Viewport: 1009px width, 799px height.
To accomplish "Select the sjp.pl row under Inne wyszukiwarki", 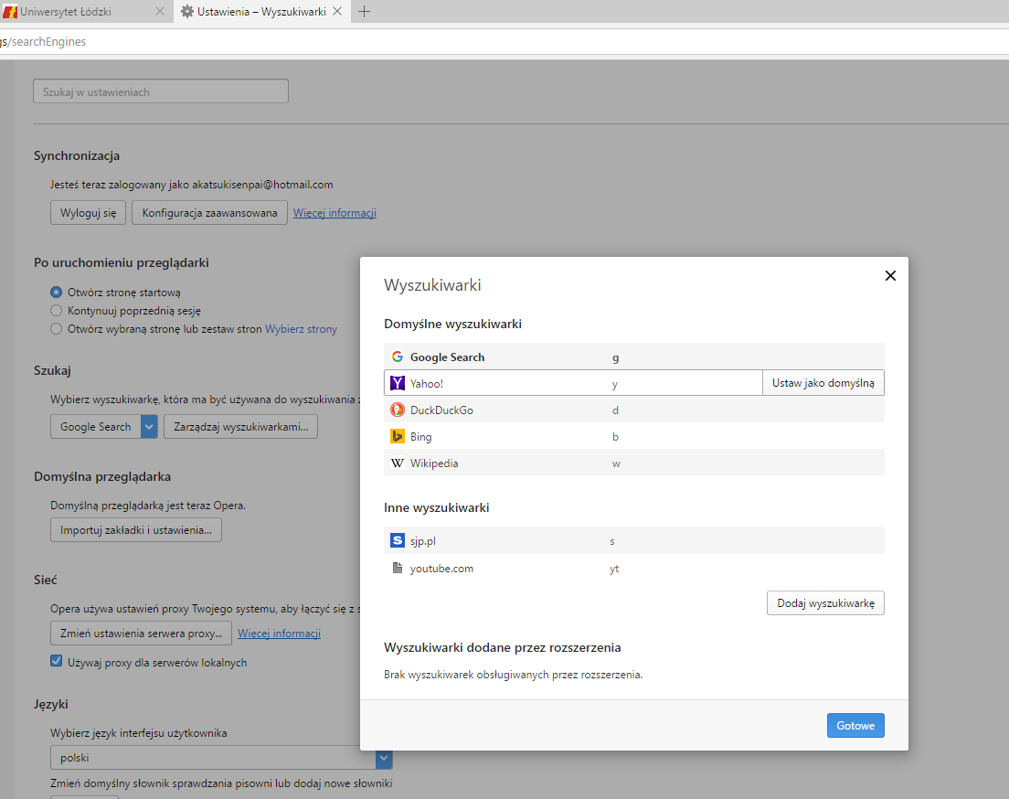I will [634, 541].
